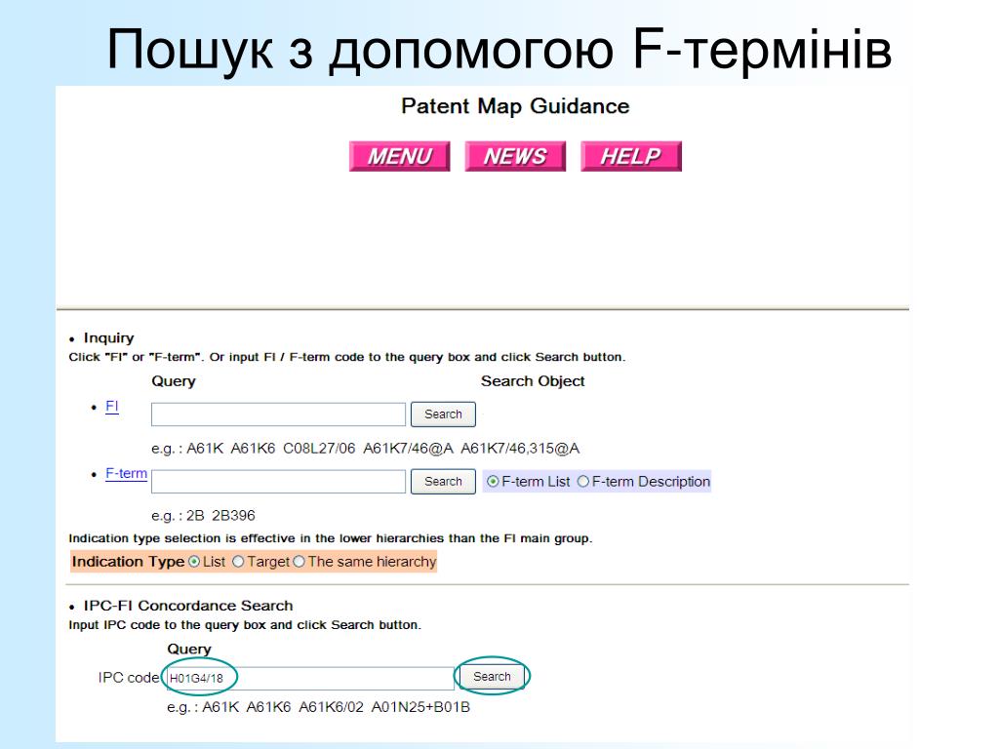The width and height of the screenshot is (999, 749).
Task: Click the 'IPC code' field label
Action: coord(129,678)
